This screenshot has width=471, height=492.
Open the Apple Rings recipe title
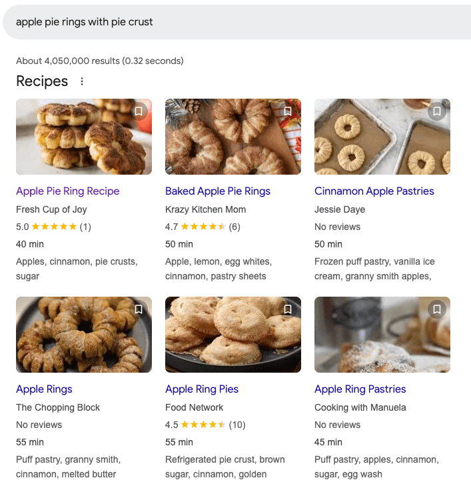[x=44, y=389]
